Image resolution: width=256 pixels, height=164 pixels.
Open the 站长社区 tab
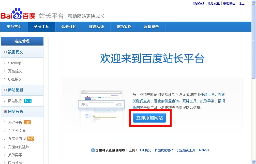click(x=69, y=26)
